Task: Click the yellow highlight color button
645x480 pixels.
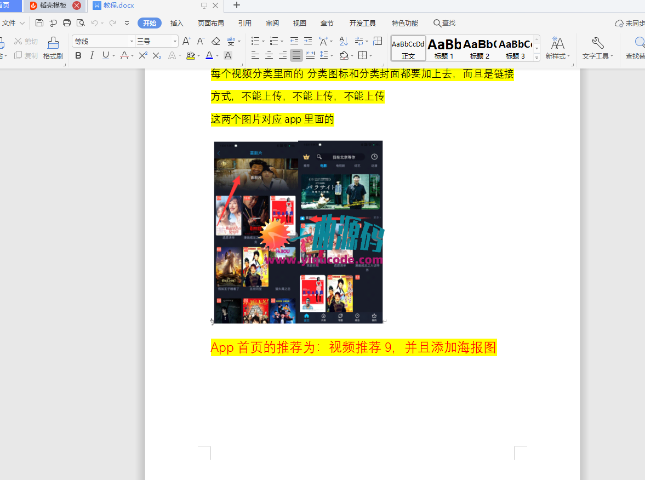Action: click(x=191, y=55)
